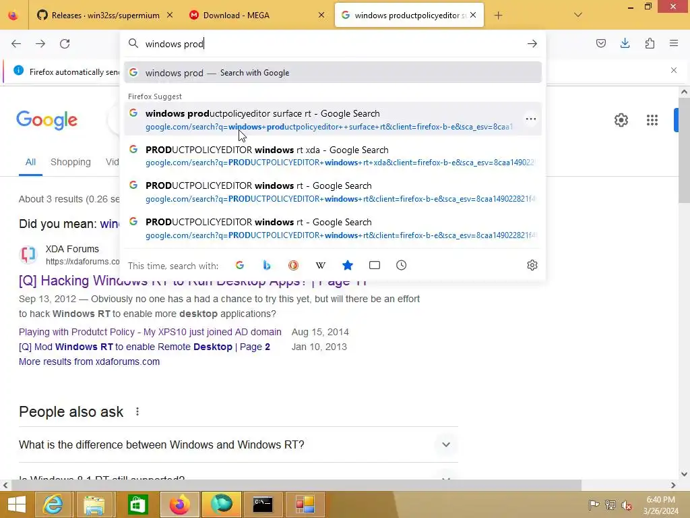
Task: Open the three-dot menu for first suggestion
Action: tap(531, 119)
